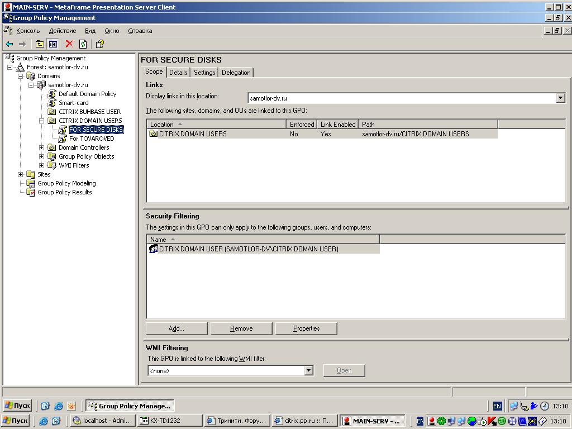
Task: Open the Действие menu
Action: click(62, 31)
